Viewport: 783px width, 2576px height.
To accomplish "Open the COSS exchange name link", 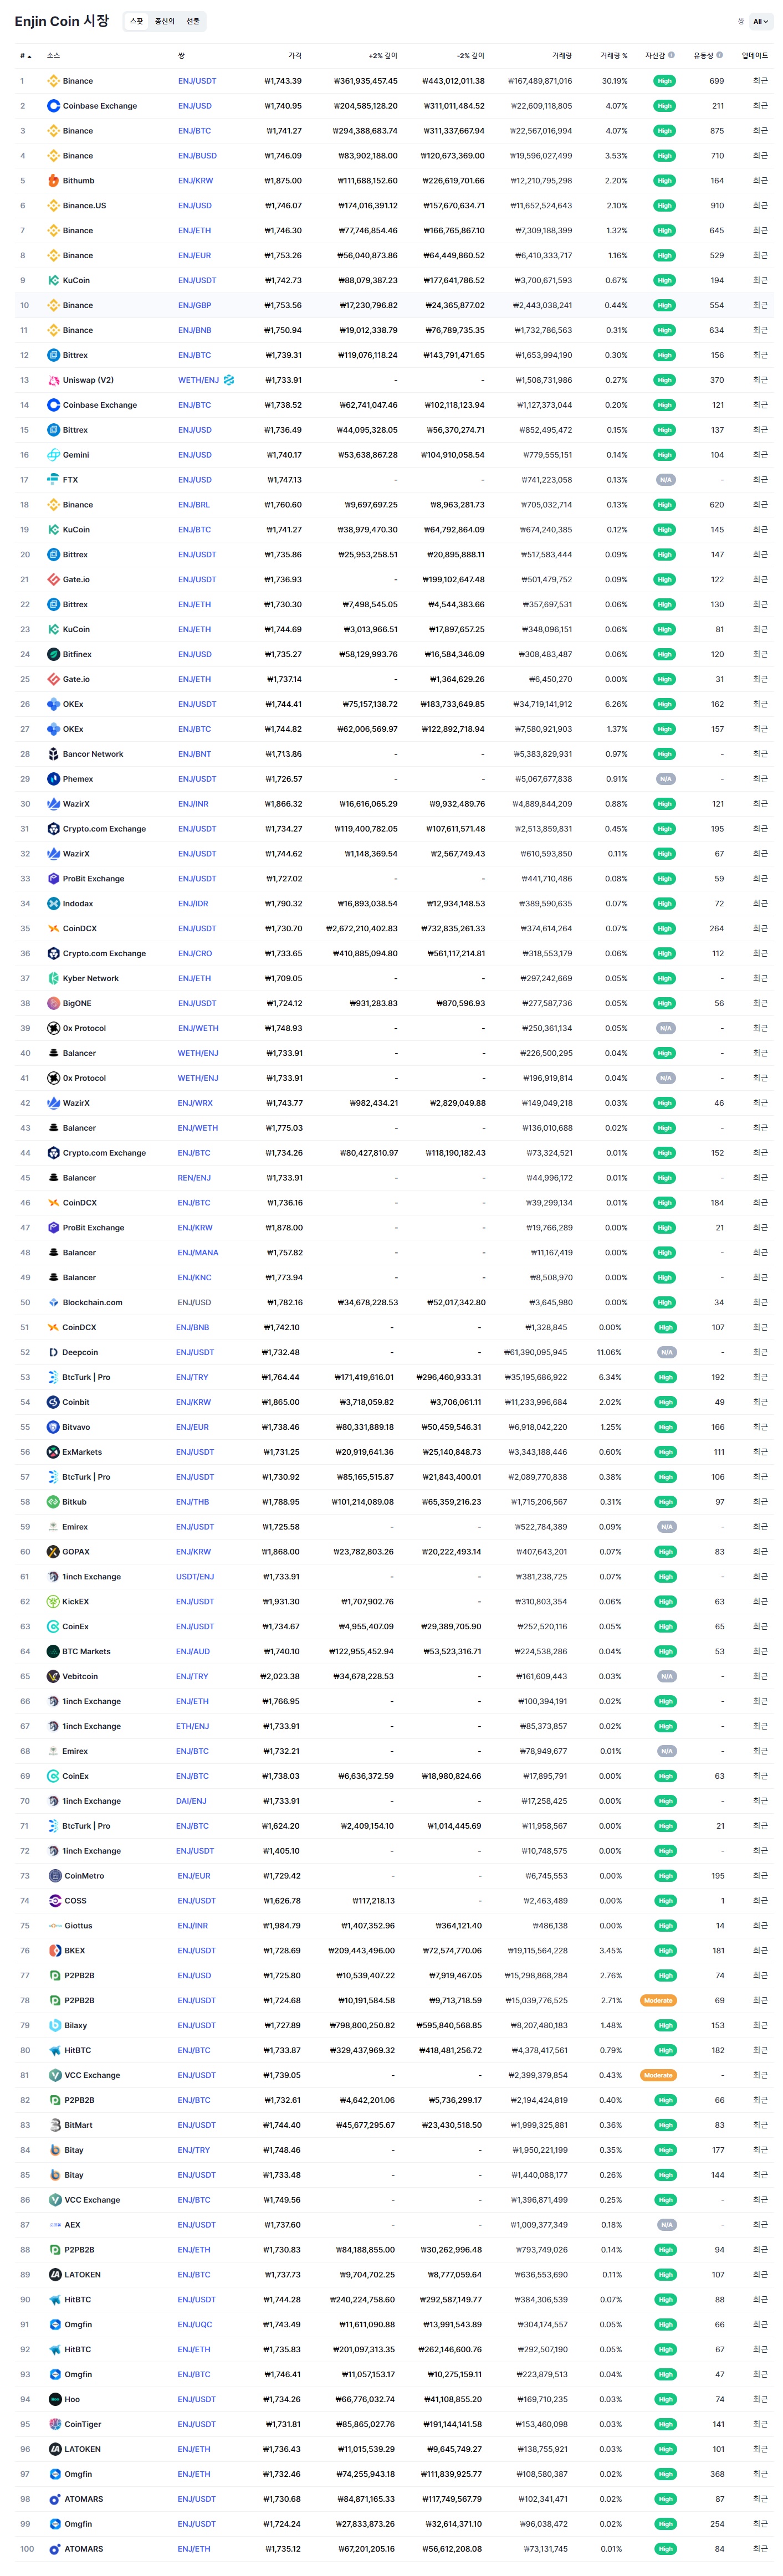I will [75, 1901].
